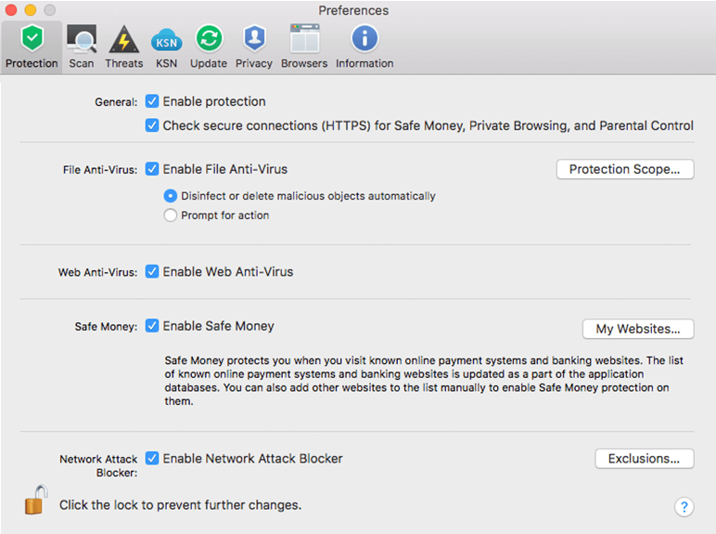Open the Exclusions... settings
This screenshot has width=716, height=534.
tap(645, 459)
